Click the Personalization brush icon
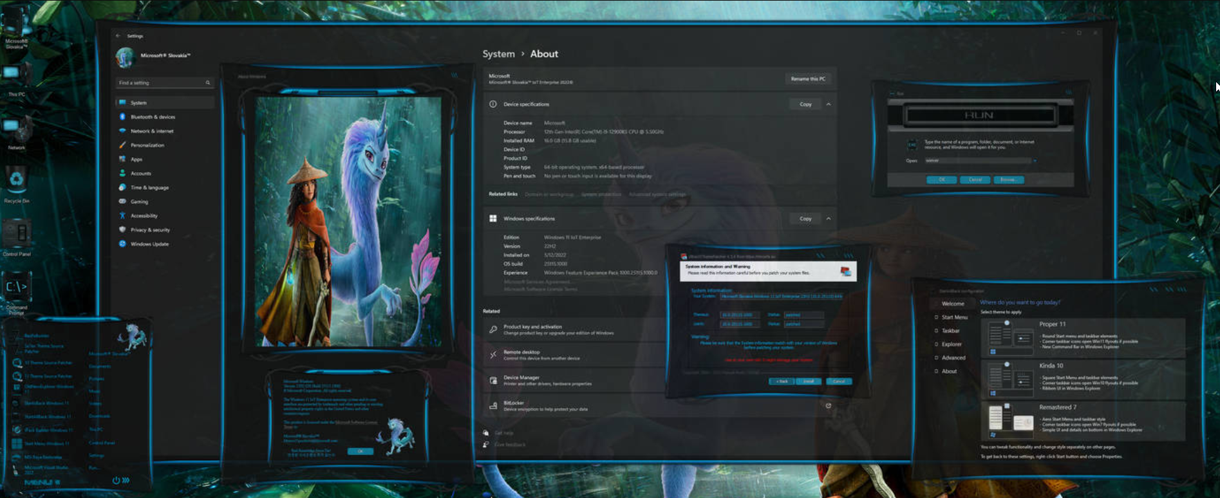Screen dimensions: 1220x498 click(x=122, y=145)
